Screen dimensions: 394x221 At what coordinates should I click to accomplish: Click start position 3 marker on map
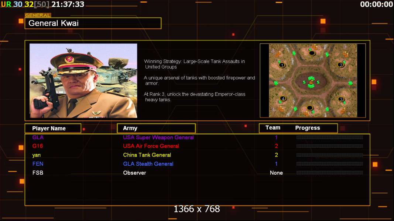341,99
